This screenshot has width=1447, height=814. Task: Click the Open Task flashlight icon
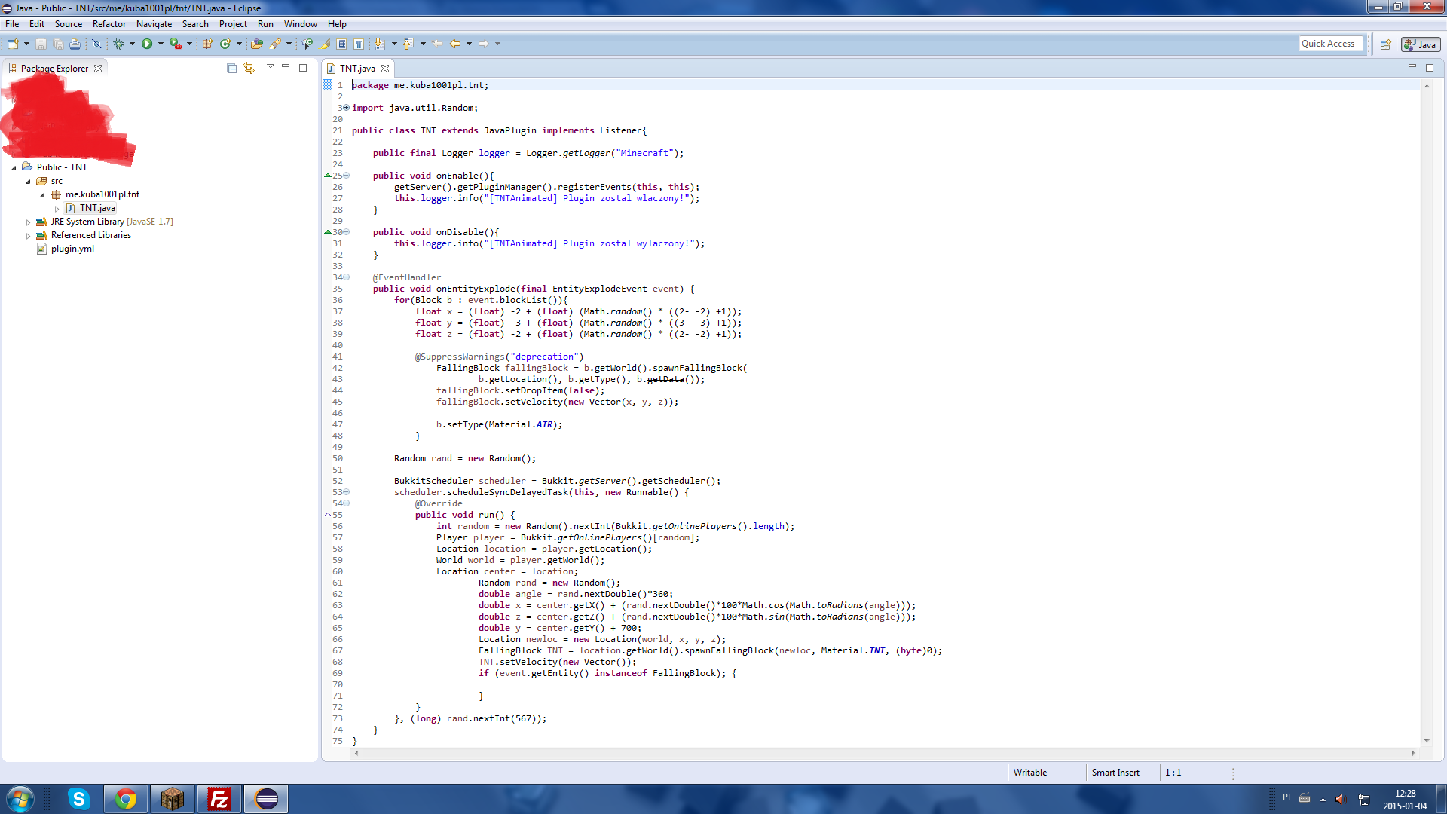[x=275, y=44]
